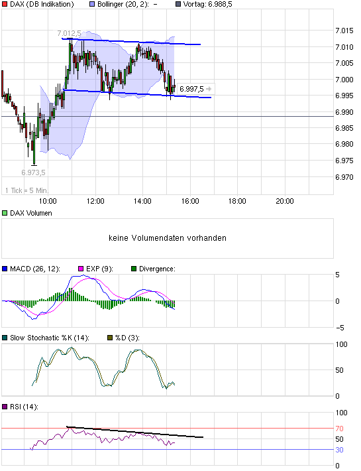
Task: Click the 12:00 time axis label
Action: coord(95,201)
